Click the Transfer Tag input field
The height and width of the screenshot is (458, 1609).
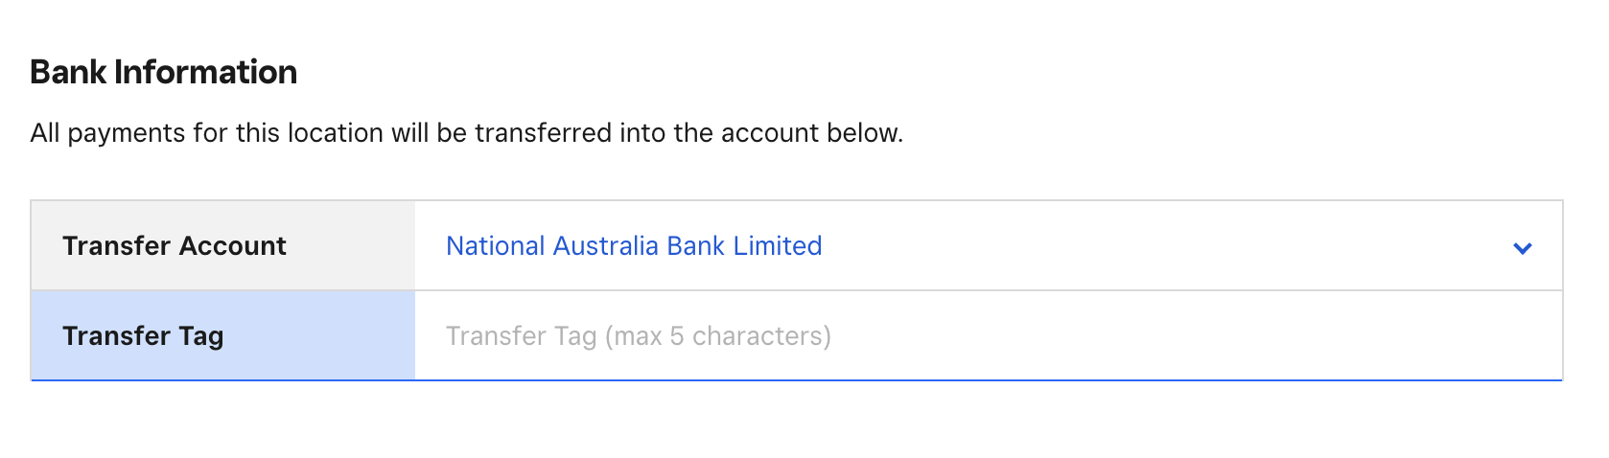click(x=988, y=336)
